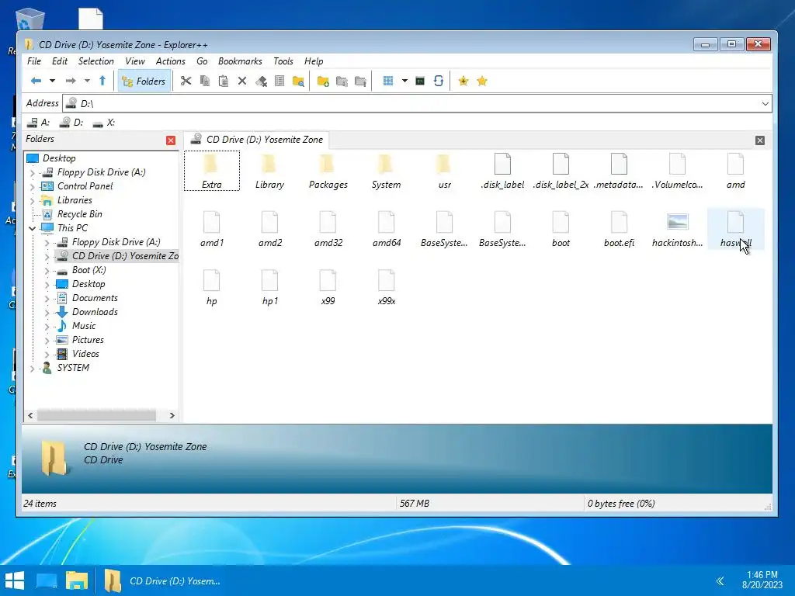This screenshot has height=596, width=795.
Task: Select Downloads in folder tree
Action: click(x=95, y=312)
